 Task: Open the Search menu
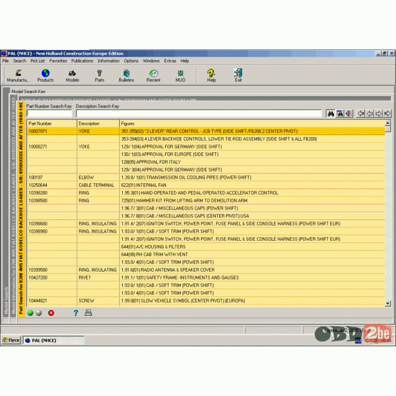(x=19, y=61)
